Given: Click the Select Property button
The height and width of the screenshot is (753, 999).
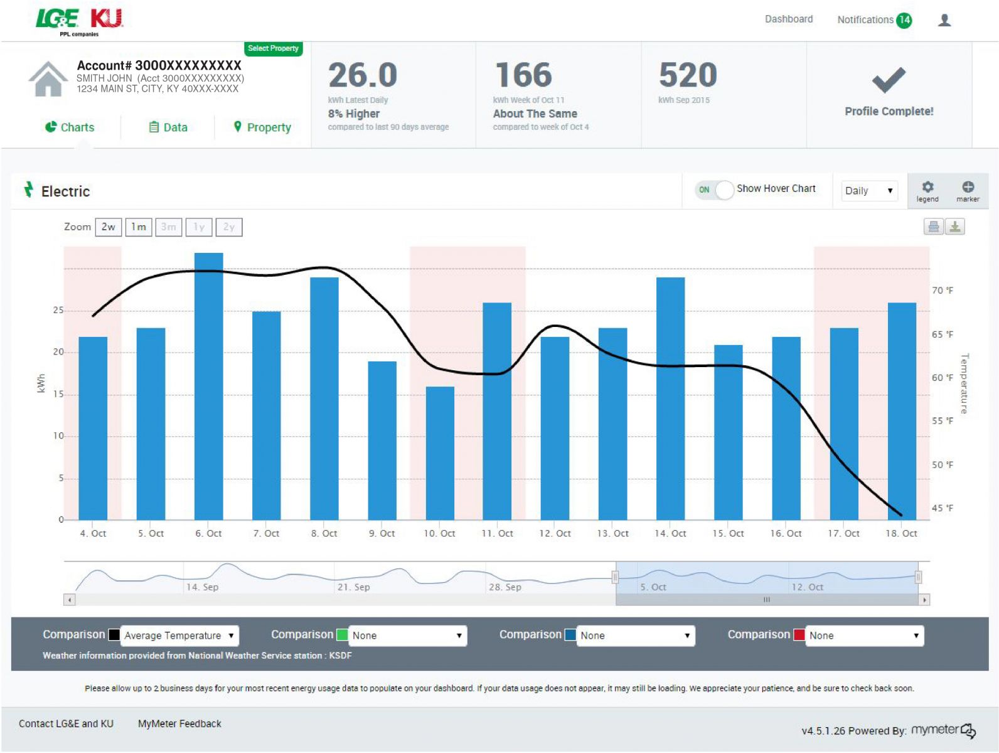Looking at the screenshot, I should tap(273, 48).
